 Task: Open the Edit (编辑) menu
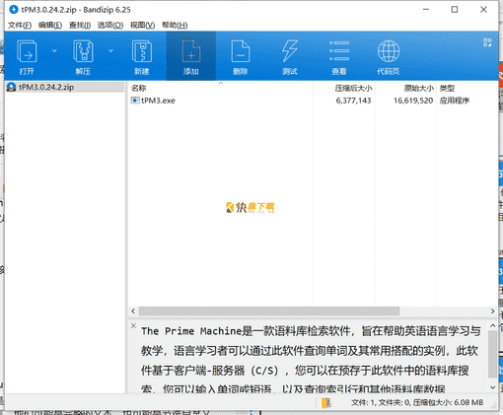coord(50,25)
